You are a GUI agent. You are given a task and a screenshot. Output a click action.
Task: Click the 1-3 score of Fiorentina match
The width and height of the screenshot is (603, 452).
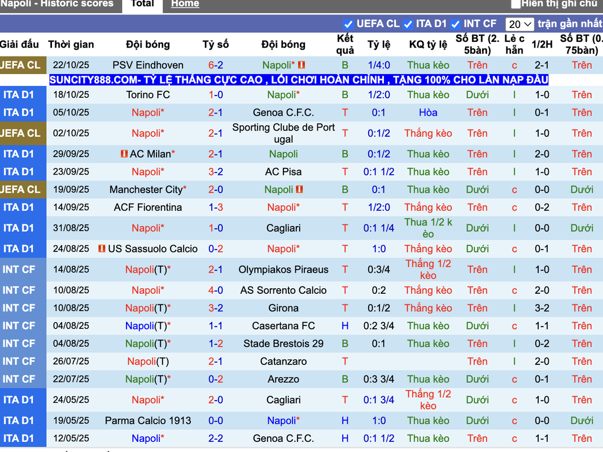click(x=216, y=207)
